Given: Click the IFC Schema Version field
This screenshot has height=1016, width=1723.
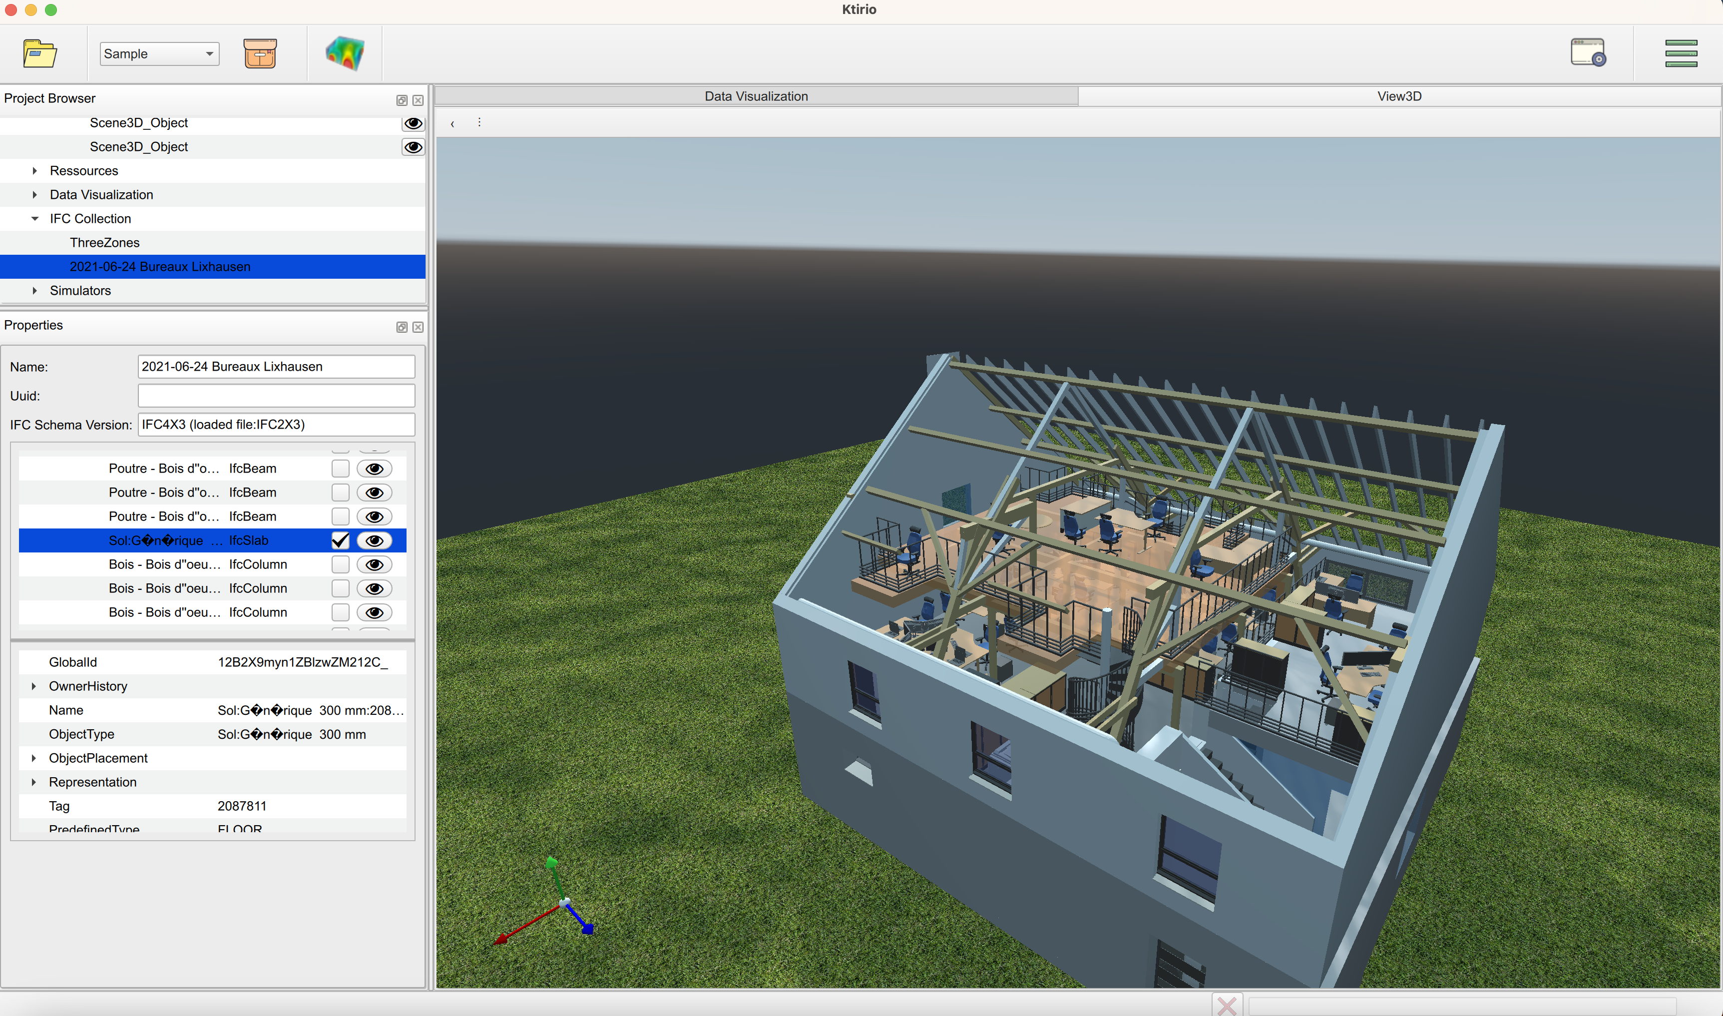Looking at the screenshot, I should pos(277,425).
